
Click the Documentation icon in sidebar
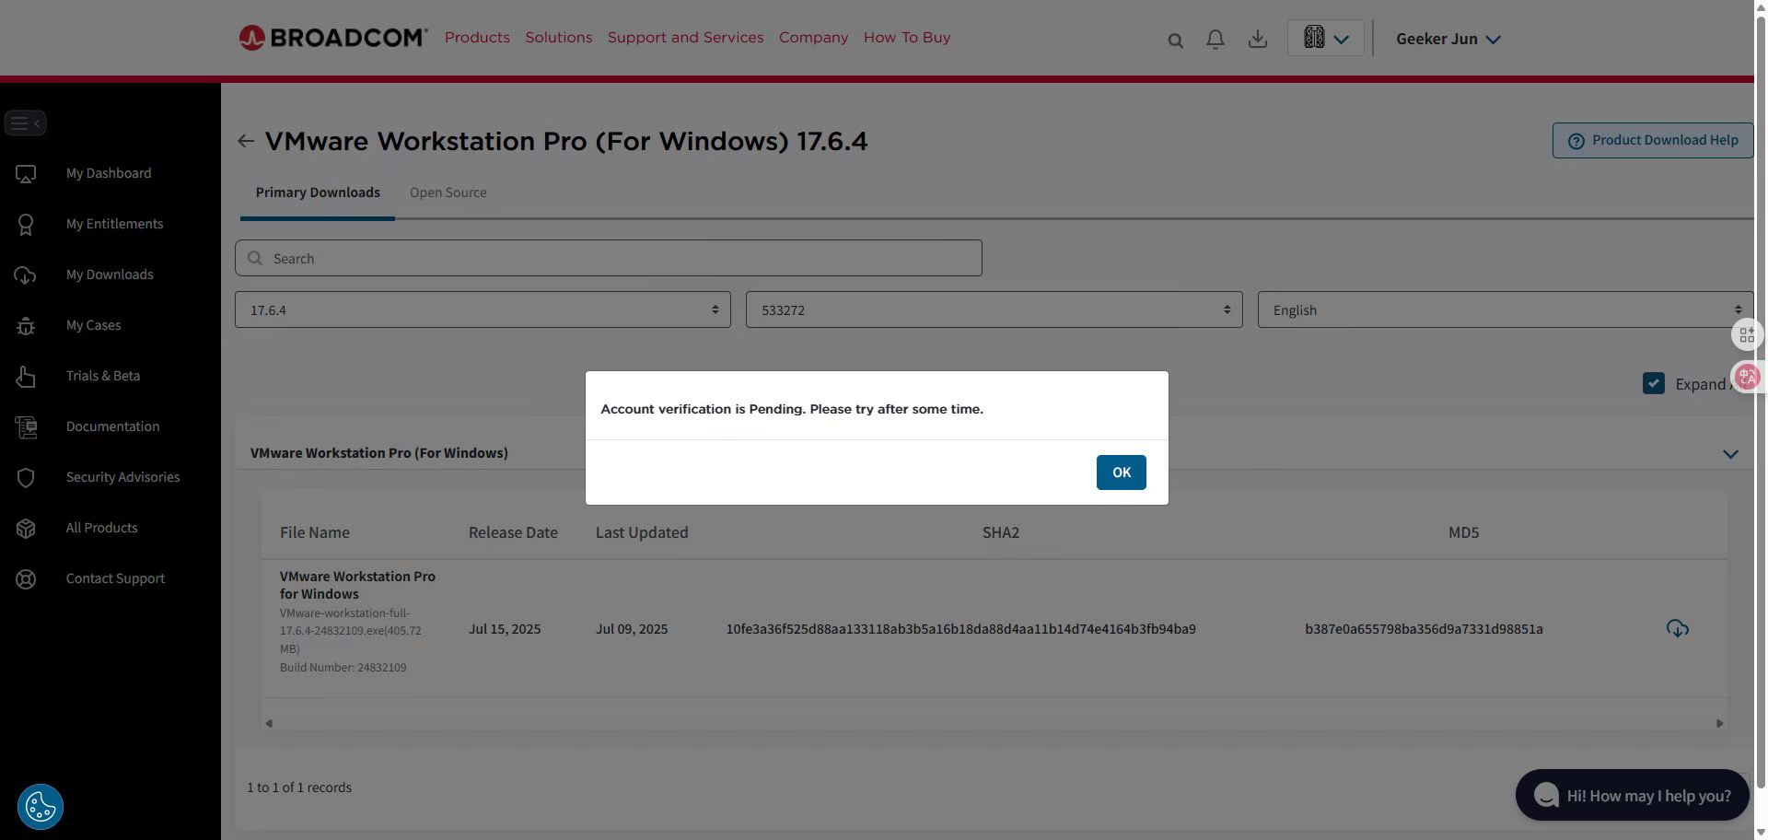(26, 427)
